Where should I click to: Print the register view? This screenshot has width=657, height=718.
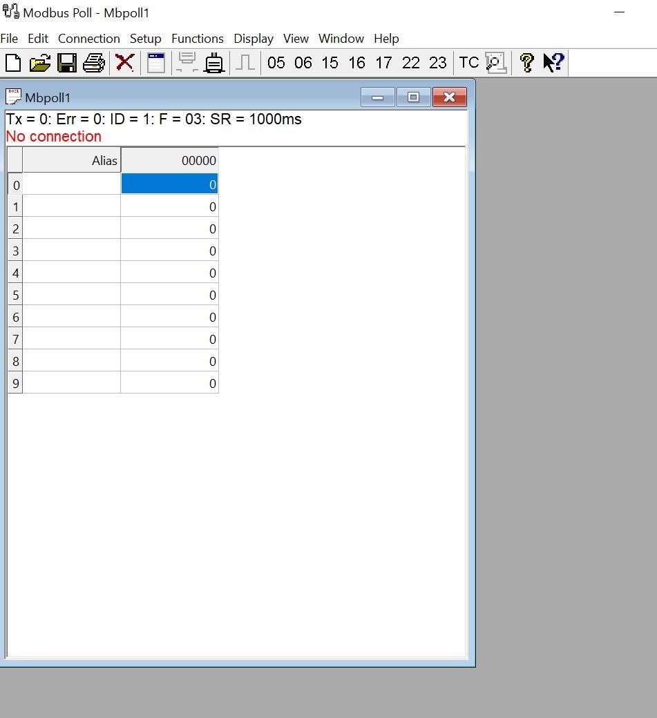[93, 62]
